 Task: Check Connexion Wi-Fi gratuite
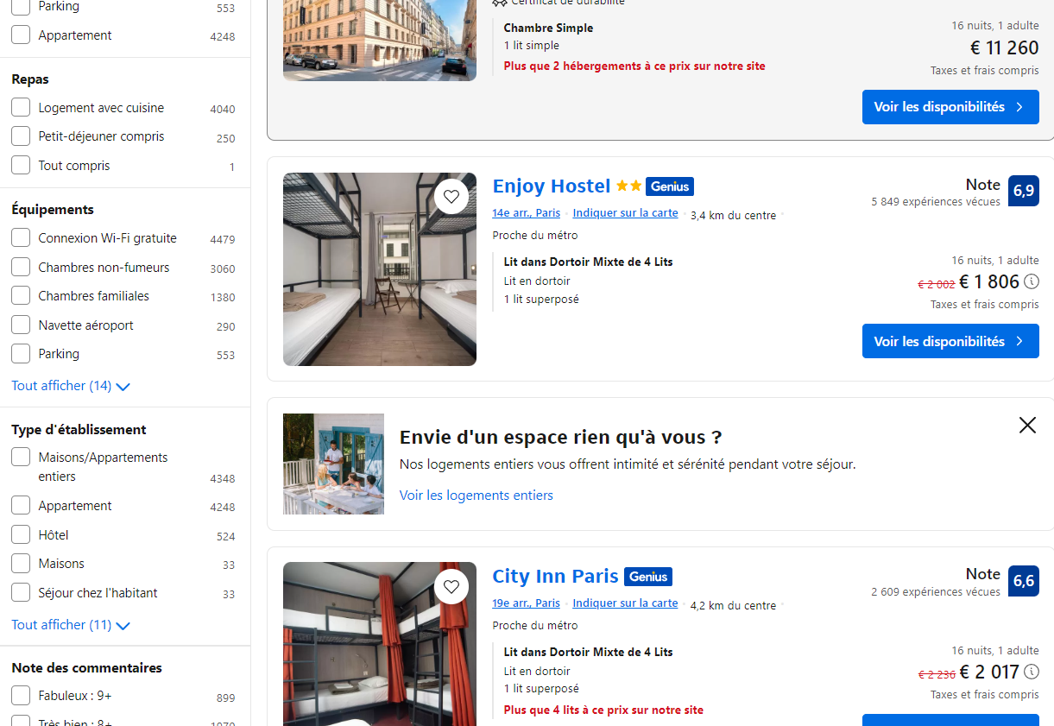click(x=21, y=238)
